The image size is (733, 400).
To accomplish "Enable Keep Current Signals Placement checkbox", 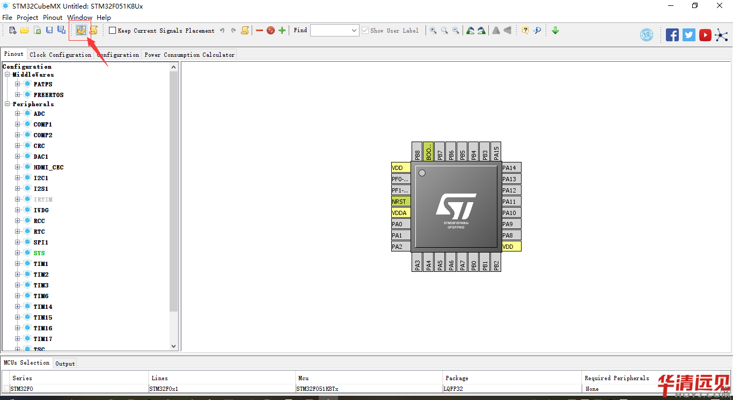I will pyautogui.click(x=112, y=31).
